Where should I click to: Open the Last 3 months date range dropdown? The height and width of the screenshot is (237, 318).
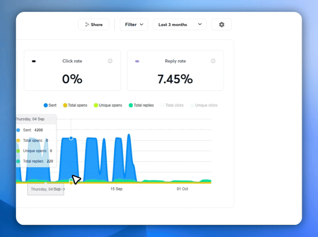click(x=180, y=25)
